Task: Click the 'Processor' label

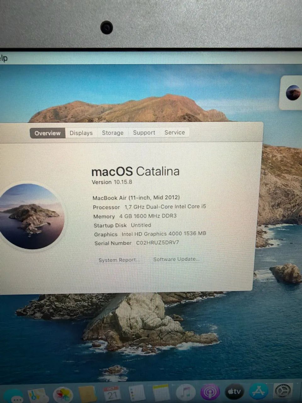Action: 106,207
